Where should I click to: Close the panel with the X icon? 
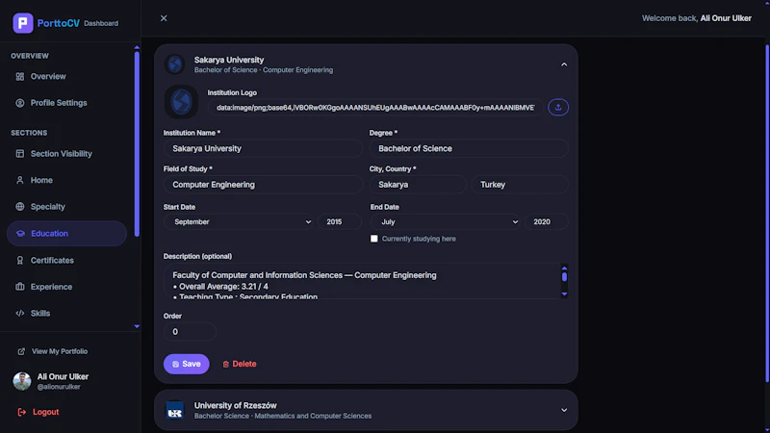click(164, 18)
